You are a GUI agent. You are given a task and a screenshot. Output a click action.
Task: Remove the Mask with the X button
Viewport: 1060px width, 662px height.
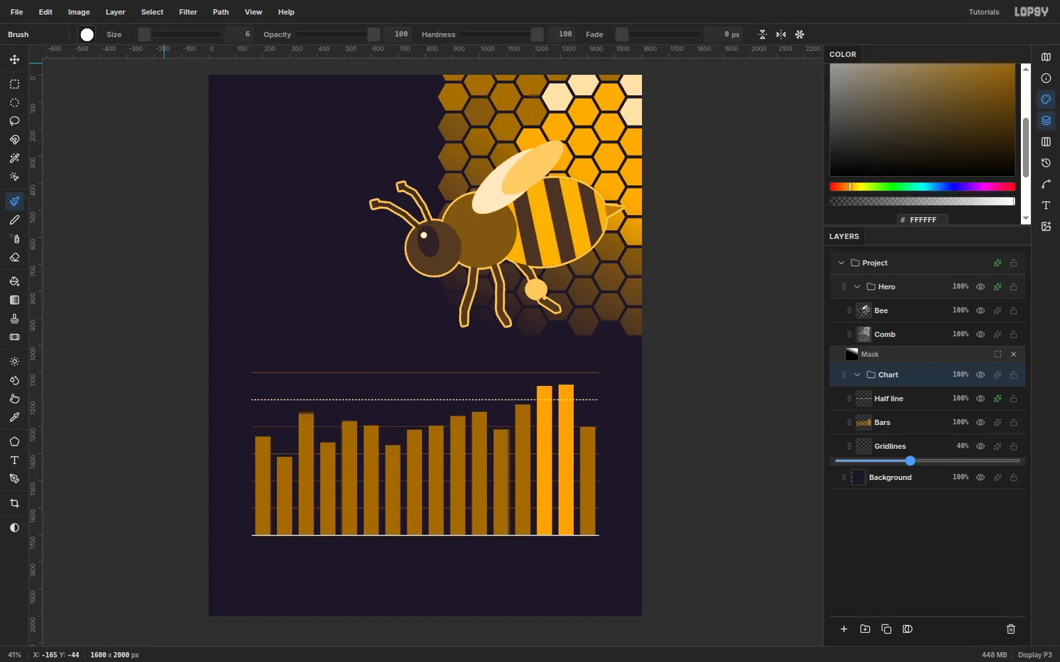[x=1014, y=354]
